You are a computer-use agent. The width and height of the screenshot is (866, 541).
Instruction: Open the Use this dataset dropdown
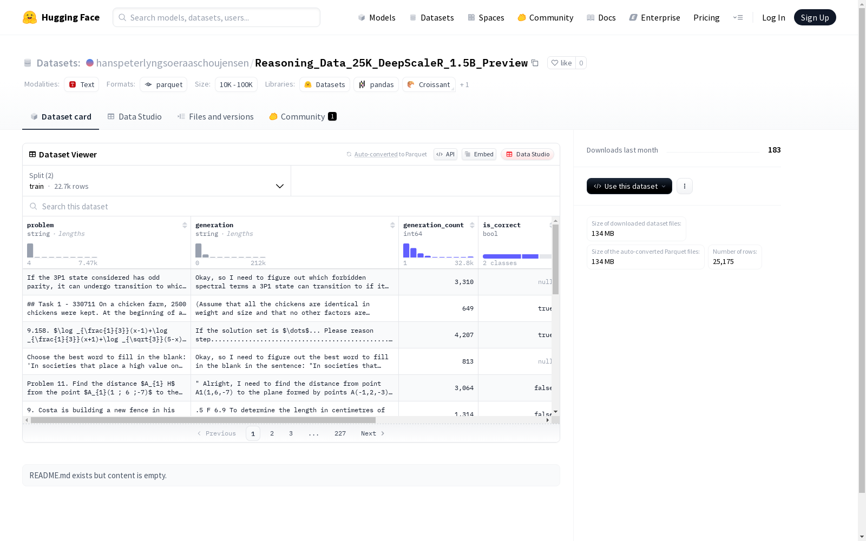pos(629,186)
